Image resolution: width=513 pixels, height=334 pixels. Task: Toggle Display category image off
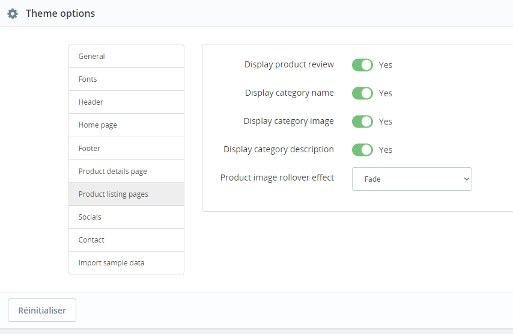(x=362, y=122)
